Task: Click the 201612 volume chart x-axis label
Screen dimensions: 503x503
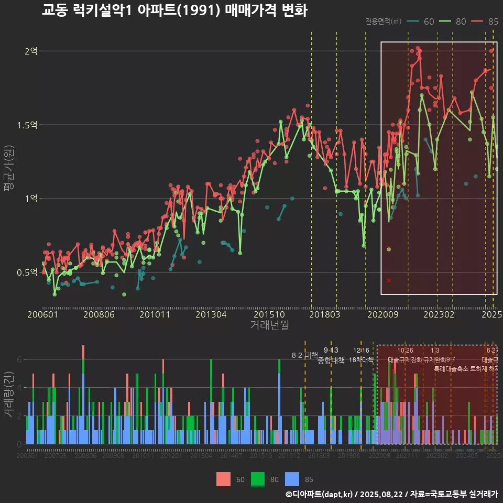Action: click(x=289, y=455)
